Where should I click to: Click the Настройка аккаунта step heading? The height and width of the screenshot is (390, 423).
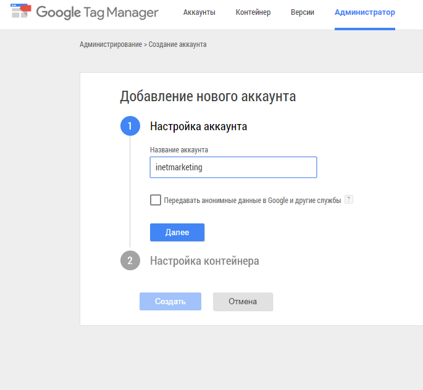[x=198, y=127]
